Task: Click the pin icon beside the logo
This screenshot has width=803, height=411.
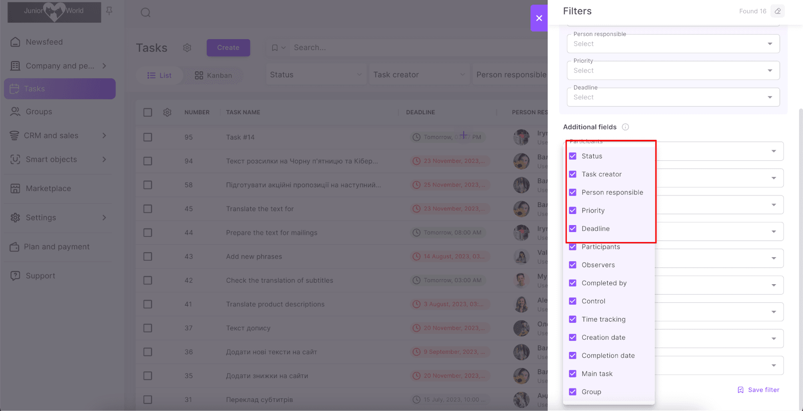Action: point(109,11)
